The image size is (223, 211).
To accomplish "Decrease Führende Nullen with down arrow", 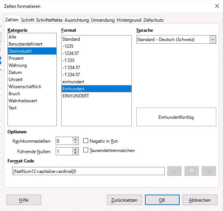I will (x=75, y=153).
